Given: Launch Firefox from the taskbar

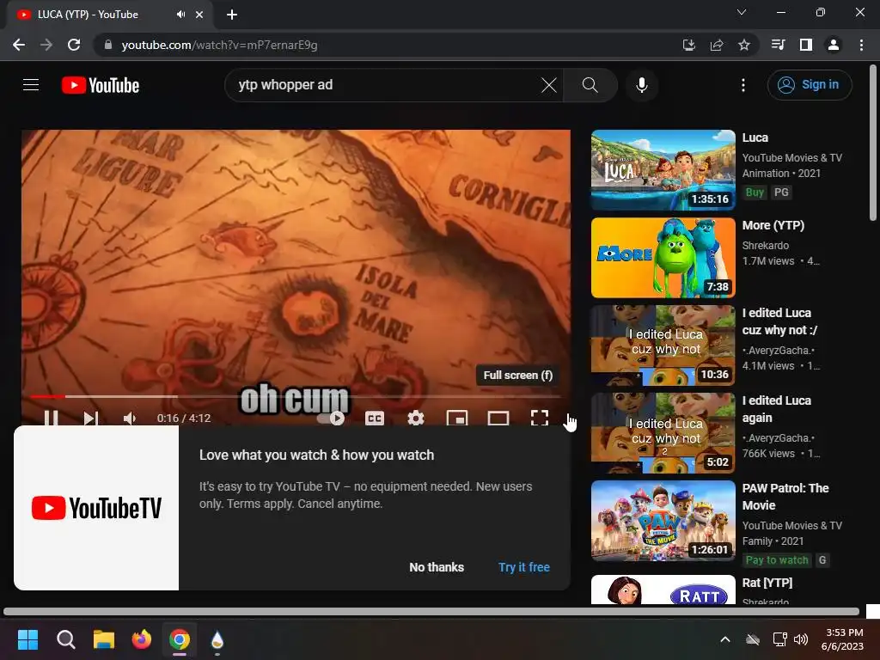Looking at the screenshot, I should tap(142, 639).
